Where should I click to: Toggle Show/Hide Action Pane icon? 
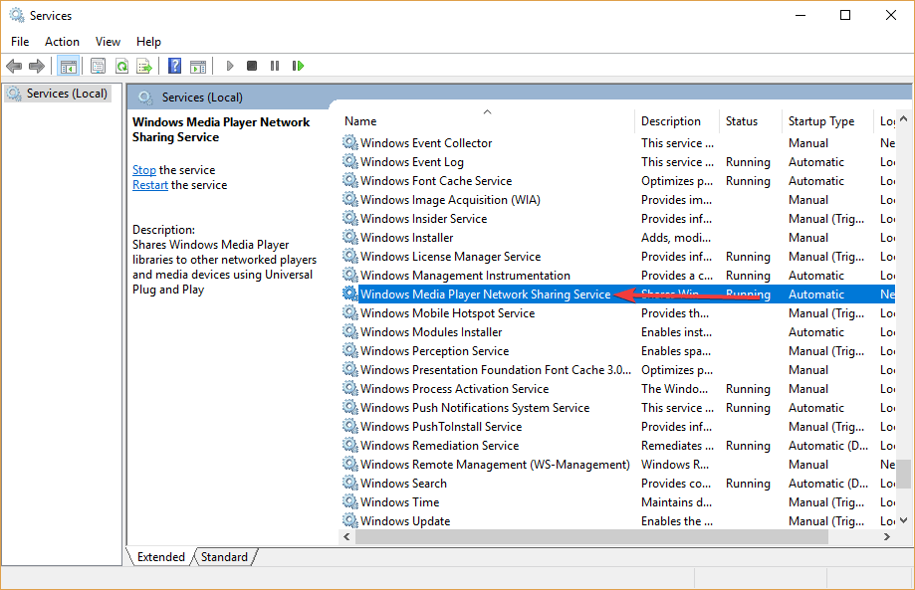click(x=198, y=67)
